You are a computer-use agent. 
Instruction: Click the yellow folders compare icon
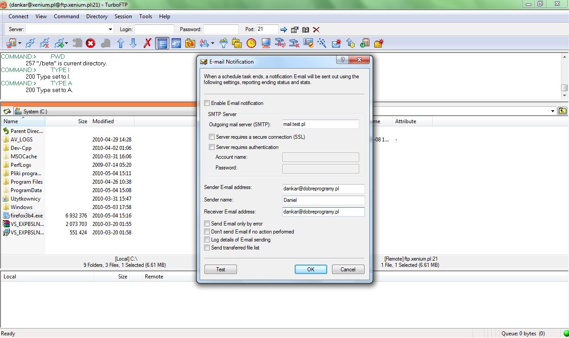[237, 43]
